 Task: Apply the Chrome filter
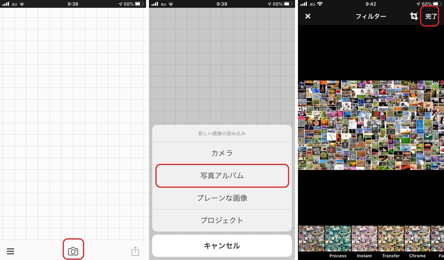click(x=417, y=239)
